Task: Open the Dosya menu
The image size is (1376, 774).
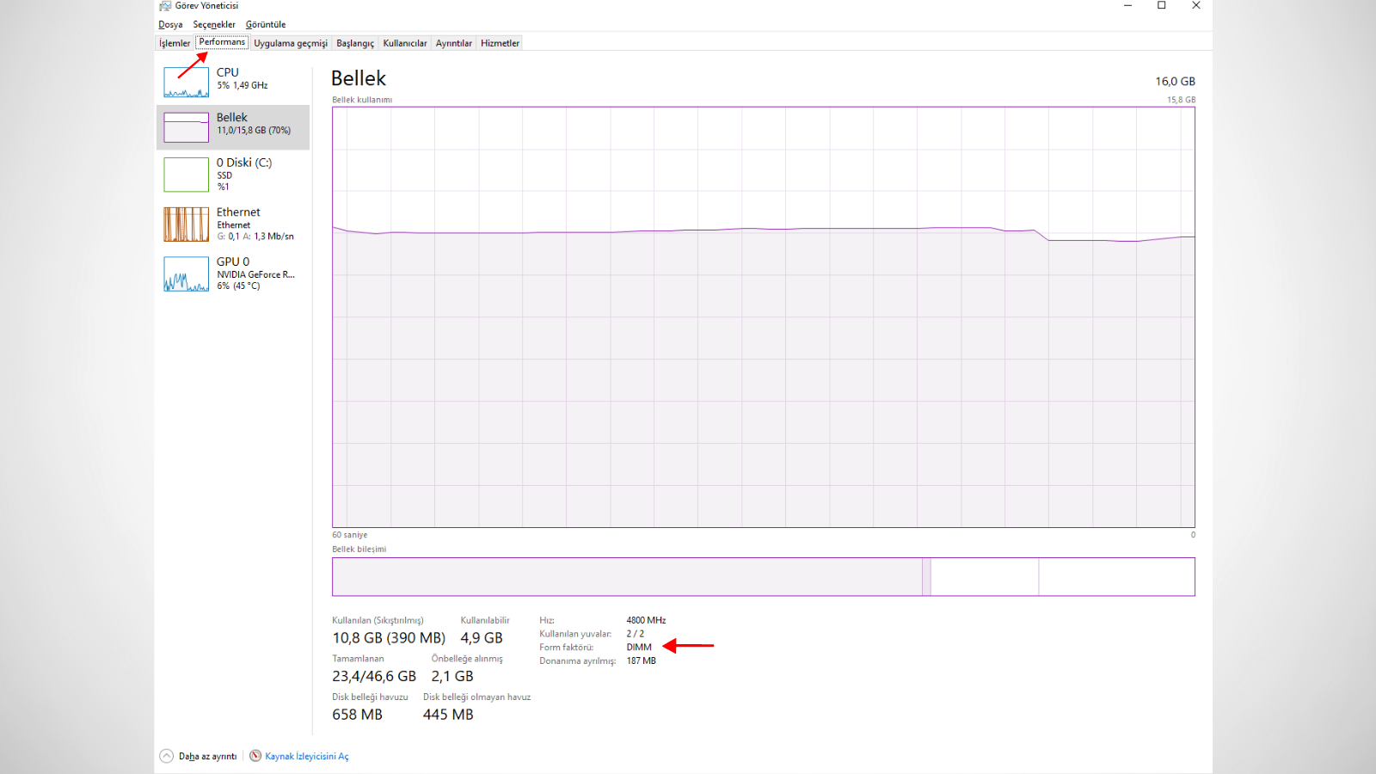Action: coord(170,25)
